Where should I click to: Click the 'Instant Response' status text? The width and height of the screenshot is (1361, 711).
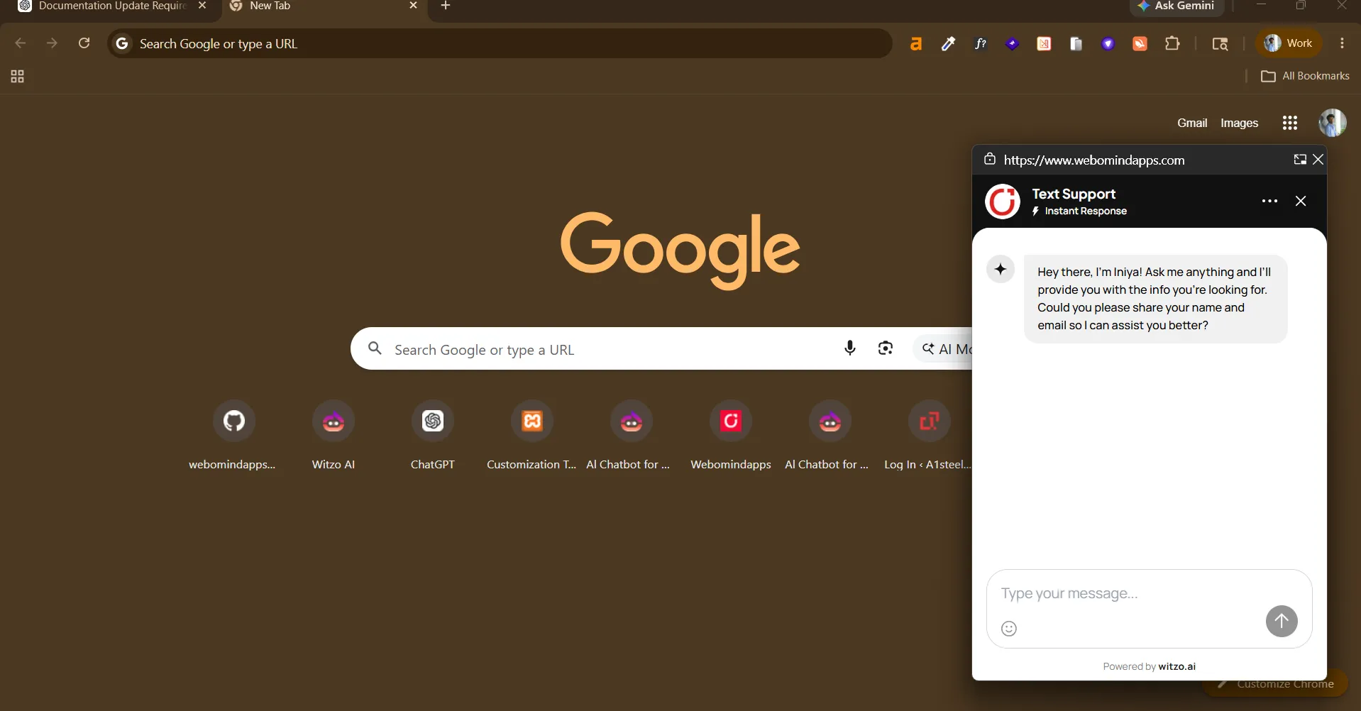tap(1085, 211)
